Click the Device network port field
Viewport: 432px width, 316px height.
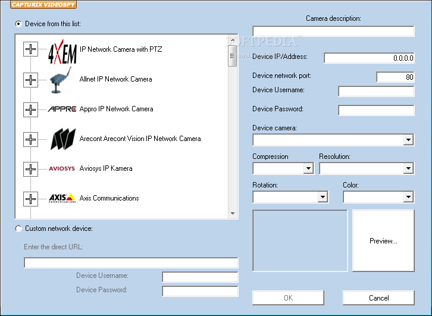[x=395, y=77]
